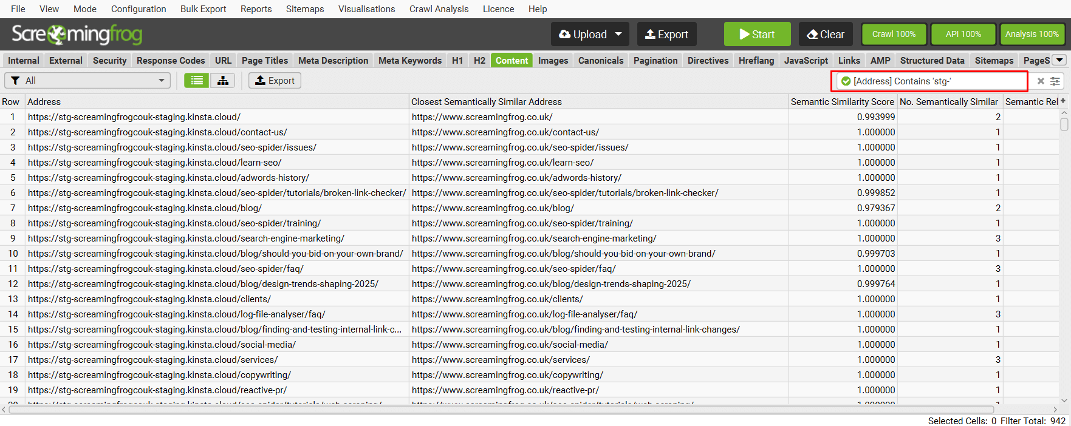This screenshot has height=426, width=1071.
Task: Open the Sitemaps menu
Action: pos(305,9)
